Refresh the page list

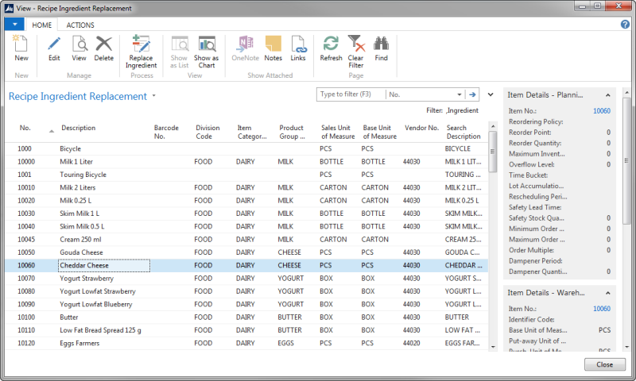pyautogui.click(x=331, y=48)
